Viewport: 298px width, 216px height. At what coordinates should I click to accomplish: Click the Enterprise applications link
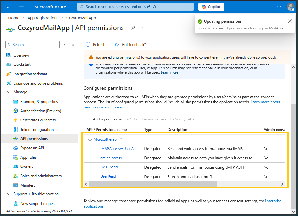click(273, 201)
